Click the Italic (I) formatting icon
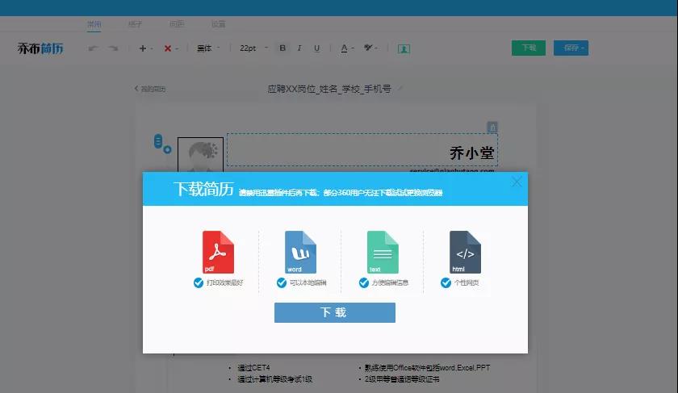Image resolution: width=678 pixels, height=393 pixels. 299,48
